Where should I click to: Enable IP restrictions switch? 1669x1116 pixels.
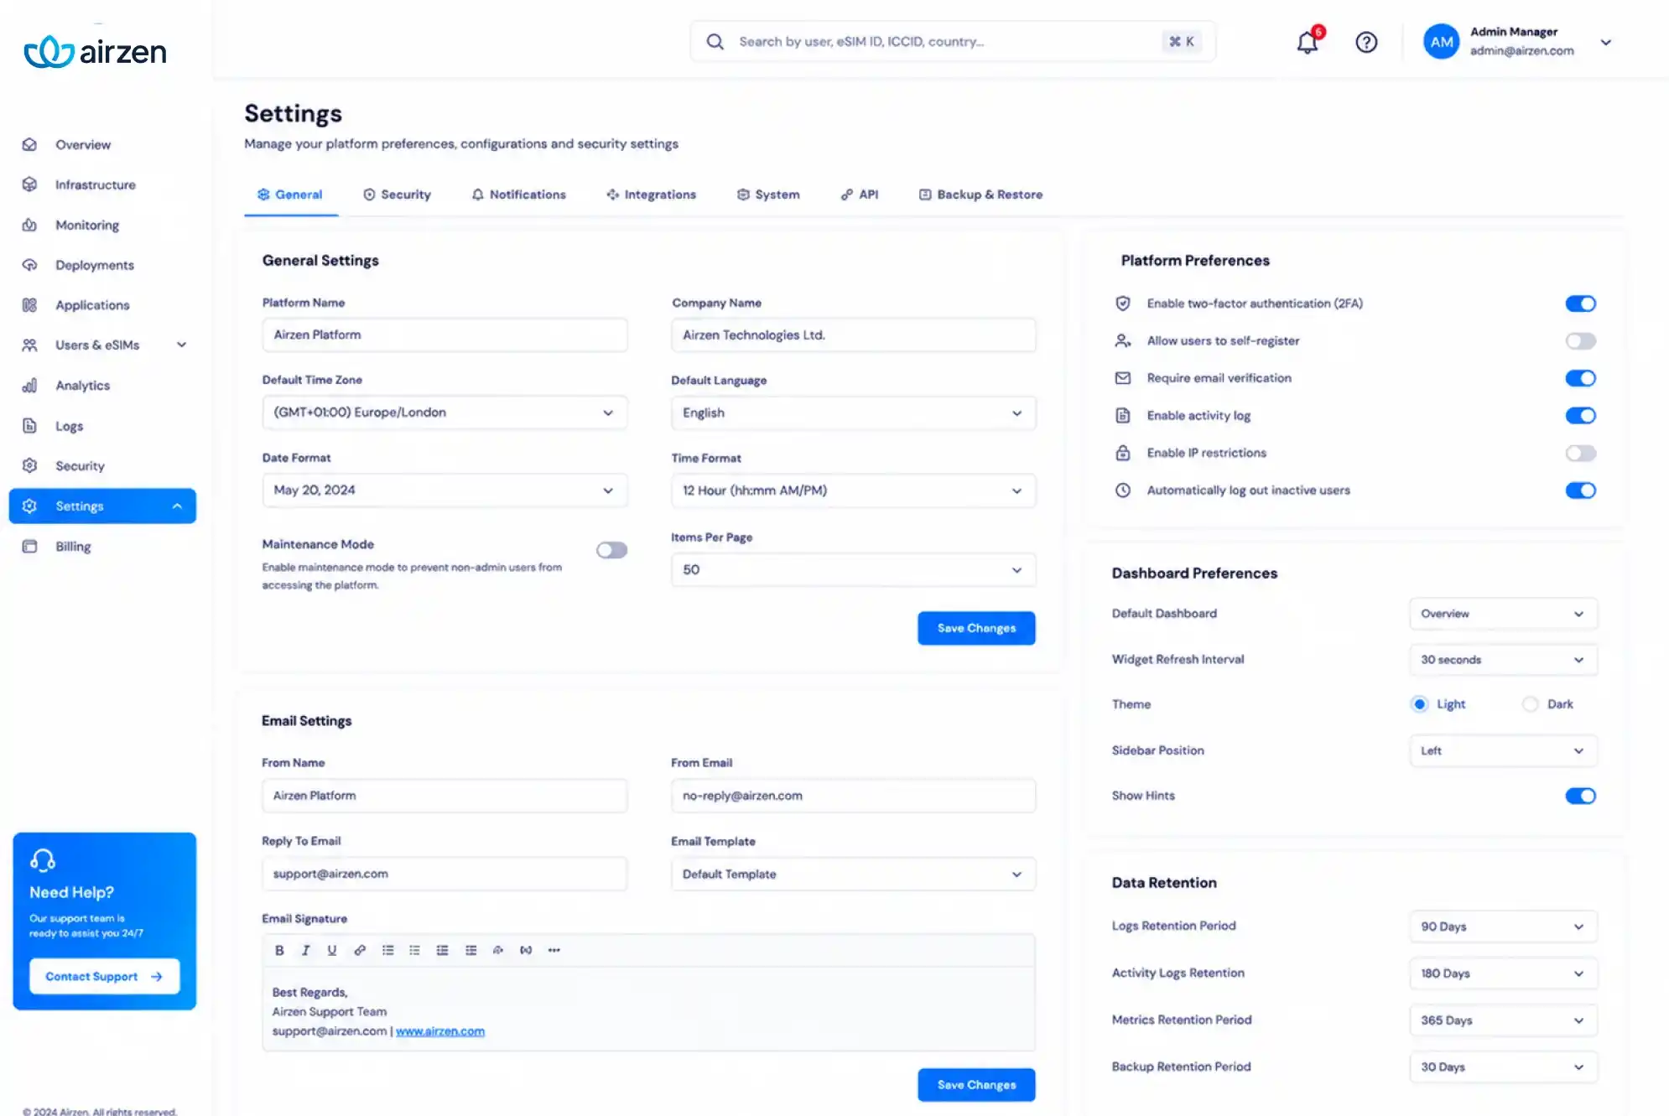pyautogui.click(x=1580, y=453)
